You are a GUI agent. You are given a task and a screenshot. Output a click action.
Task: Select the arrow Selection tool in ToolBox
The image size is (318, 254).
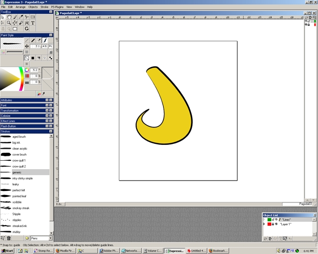2,17
